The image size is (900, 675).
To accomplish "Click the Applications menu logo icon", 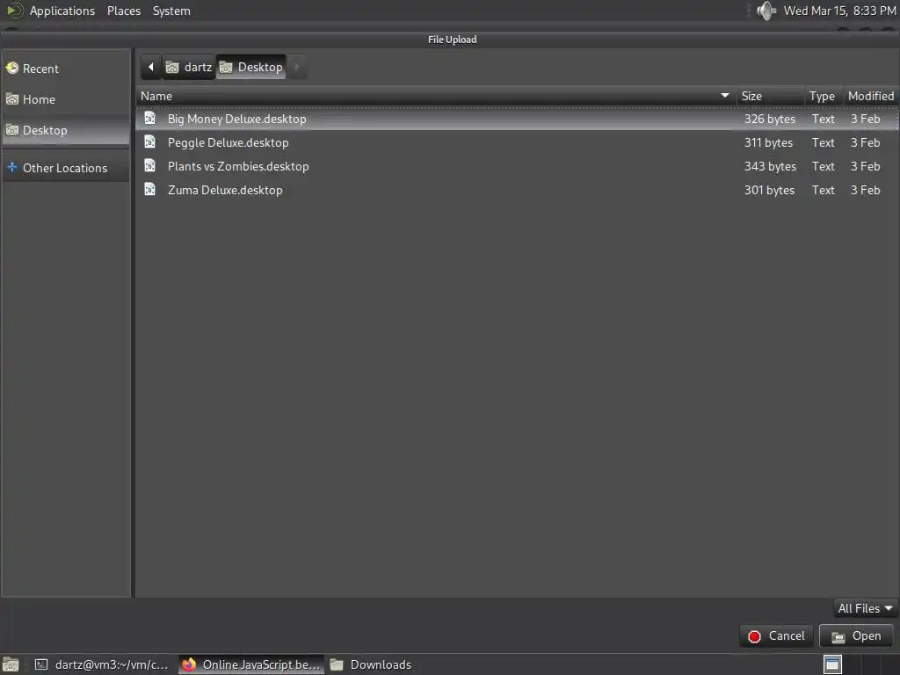I will [x=14, y=11].
